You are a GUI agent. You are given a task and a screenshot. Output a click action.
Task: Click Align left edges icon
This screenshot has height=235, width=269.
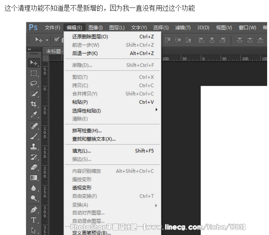[x=202, y=40]
